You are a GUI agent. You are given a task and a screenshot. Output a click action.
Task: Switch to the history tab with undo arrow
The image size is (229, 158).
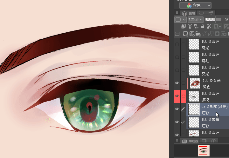click(x=201, y=13)
